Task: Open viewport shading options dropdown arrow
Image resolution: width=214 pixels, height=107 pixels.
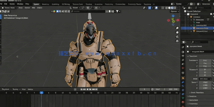Action: click(178, 8)
